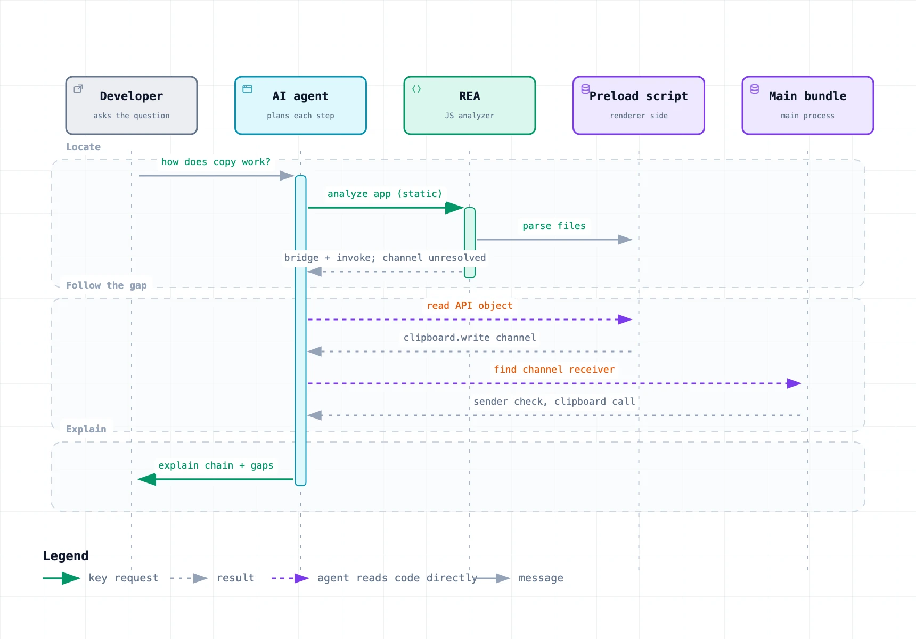Click the short REA activation bar

[x=470, y=243]
